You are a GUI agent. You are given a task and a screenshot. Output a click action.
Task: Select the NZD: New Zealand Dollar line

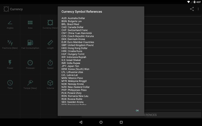click(75, 87)
